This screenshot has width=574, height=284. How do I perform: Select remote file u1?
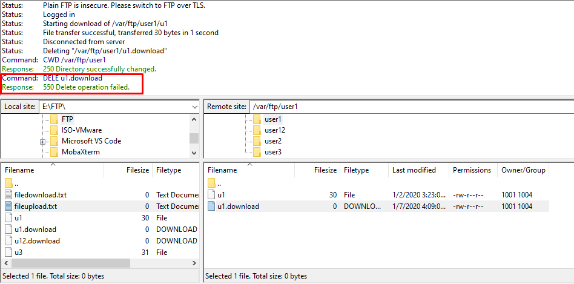tap(377, 195)
